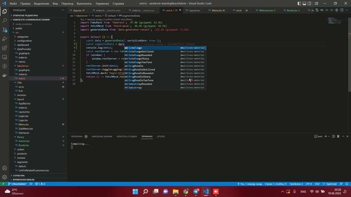
Task: Select DateRangeOutlined autocomplete suggestion
Action: (x=165, y=51)
